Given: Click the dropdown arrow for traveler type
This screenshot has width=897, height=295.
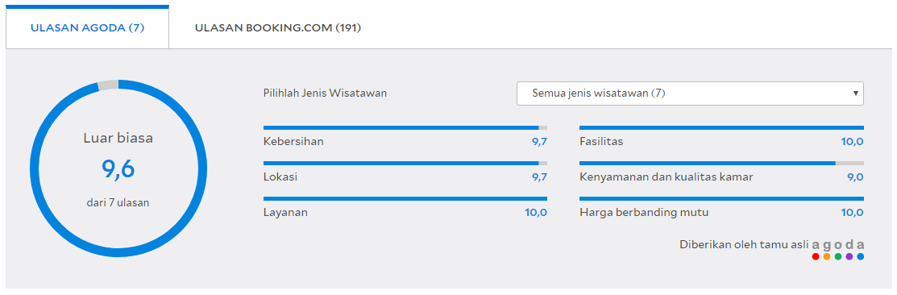Looking at the screenshot, I should 855,93.
